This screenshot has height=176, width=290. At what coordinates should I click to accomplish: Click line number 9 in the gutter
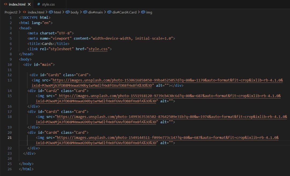pos(10,59)
